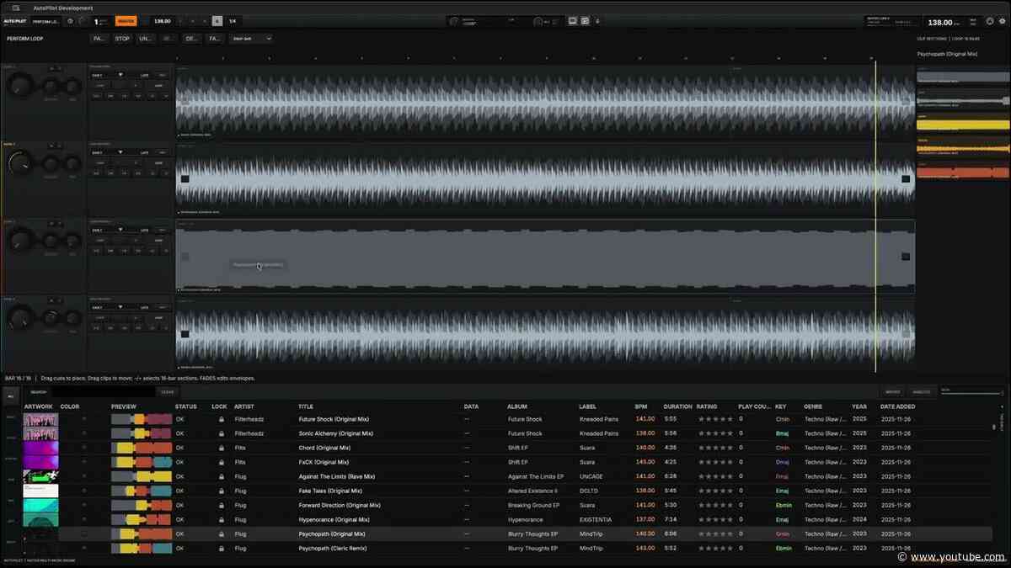Image resolution: width=1011 pixels, height=568 pixels.
Task: Click the lock icon for Against The Limits
Action: click(221, 476)
